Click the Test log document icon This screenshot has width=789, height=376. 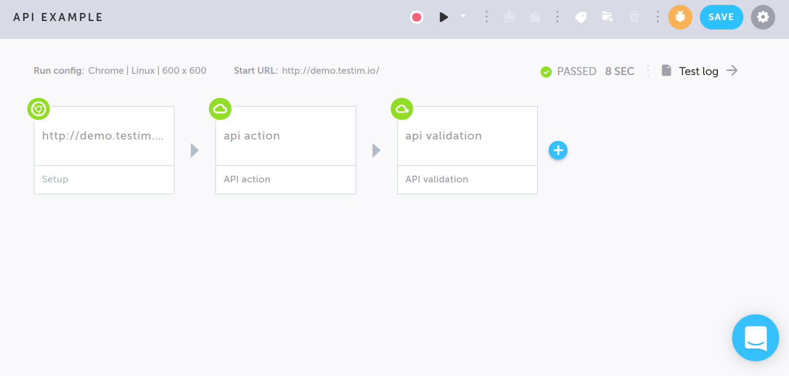pos(666,70)
